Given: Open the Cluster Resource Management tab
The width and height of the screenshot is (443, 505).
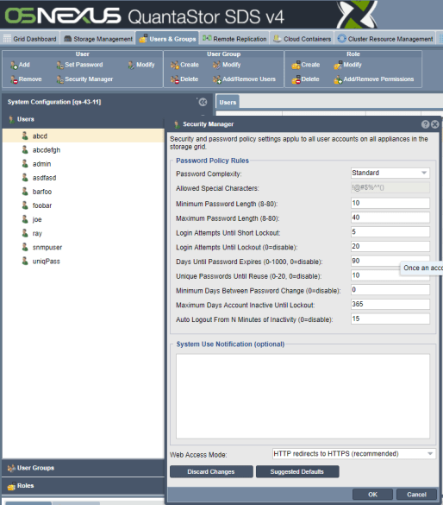Looking at the screenshot, I should coord(385,39).
